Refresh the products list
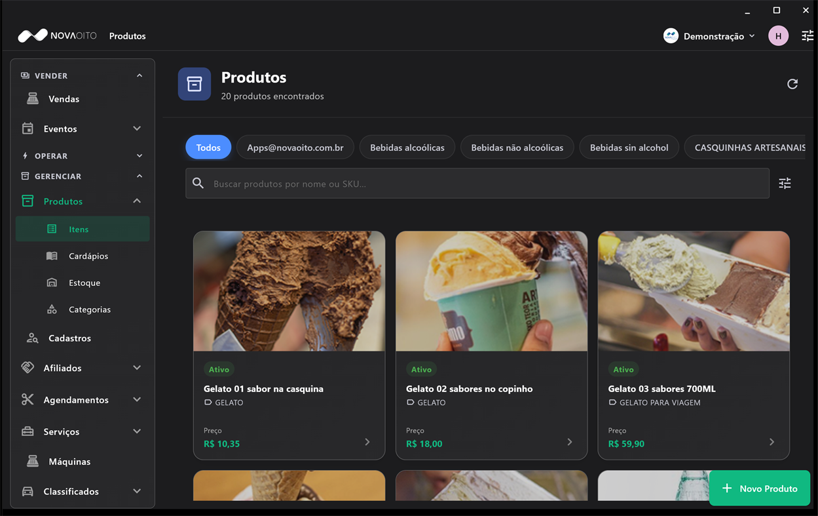818x516 pixels. [792, 84]
